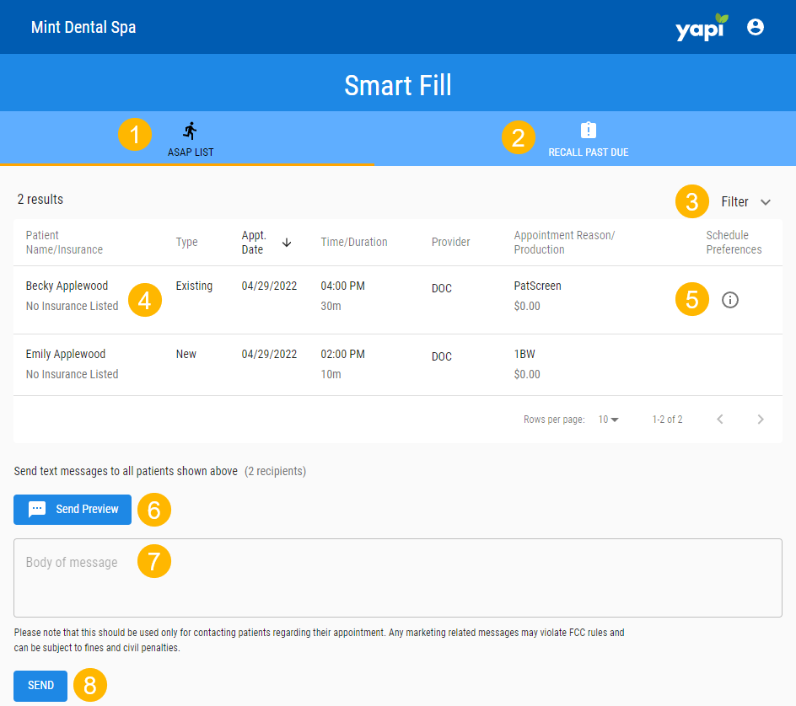Viewport: 796px width, 706px height.
Task: Click the yapi logo in header
Action: pyautogui.click(x=702, y=27)
